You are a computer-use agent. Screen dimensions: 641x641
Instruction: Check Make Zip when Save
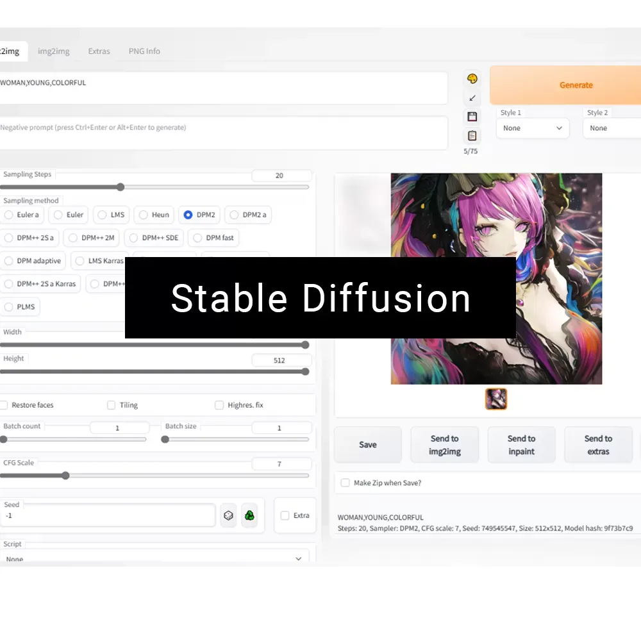coord(345,483)
